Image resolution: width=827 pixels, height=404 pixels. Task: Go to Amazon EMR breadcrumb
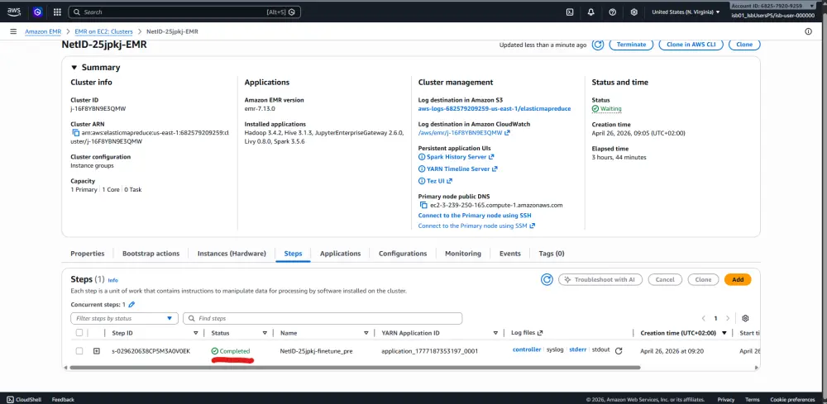click(x=43, y=31)
